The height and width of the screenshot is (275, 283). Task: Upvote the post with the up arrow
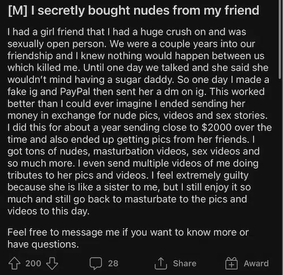coord(14,263)
